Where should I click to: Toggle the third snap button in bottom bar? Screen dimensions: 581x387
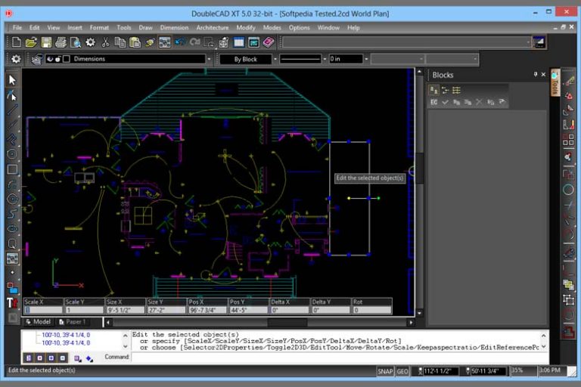[51, 358]
